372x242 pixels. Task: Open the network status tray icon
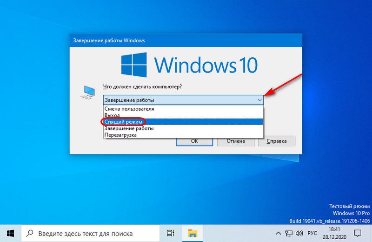pyautogui.click(x=289, y=234)
